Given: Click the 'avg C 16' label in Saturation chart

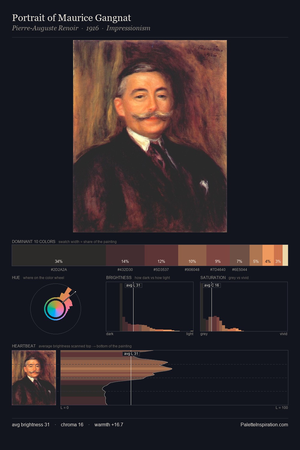Looking at the screenshot, I should 211,285.
